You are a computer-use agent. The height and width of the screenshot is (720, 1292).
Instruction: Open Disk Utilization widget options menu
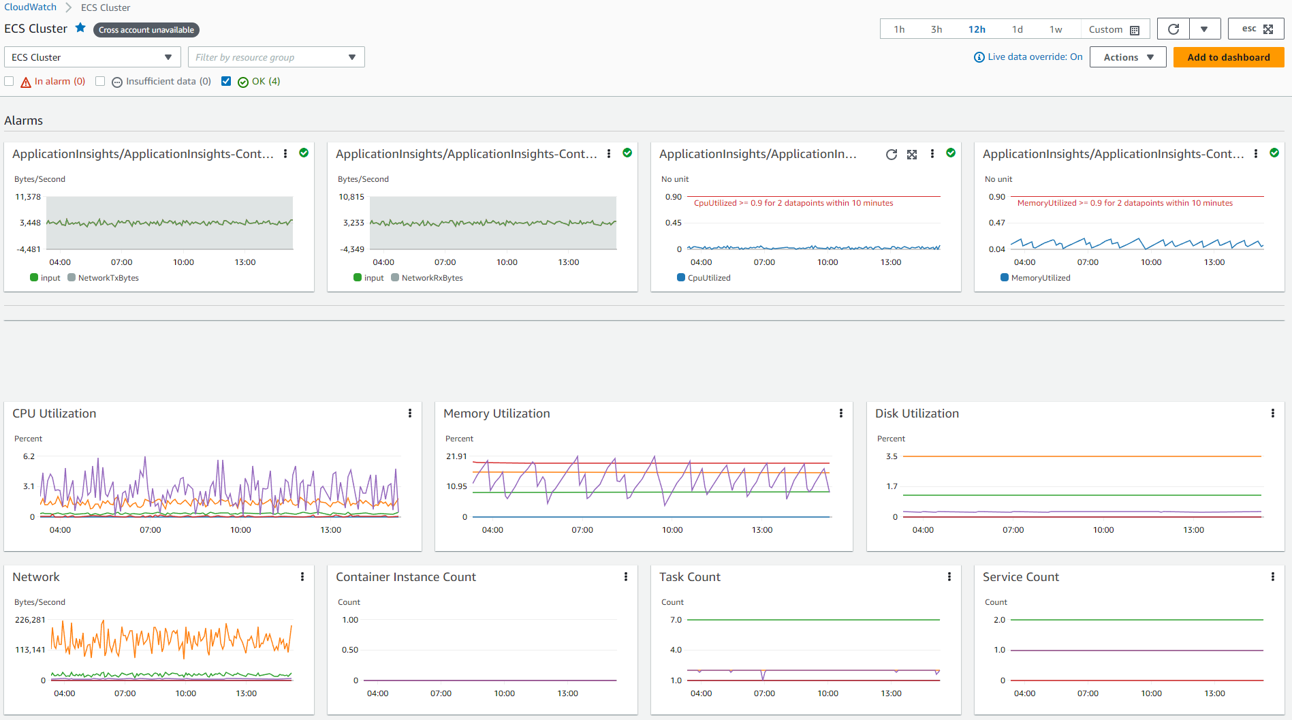click(x=1273, y=413)
